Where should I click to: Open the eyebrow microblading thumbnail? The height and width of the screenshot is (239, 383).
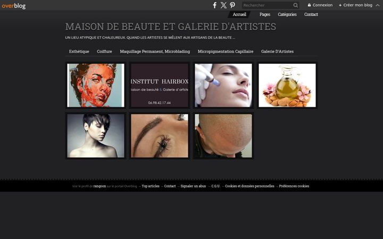click(160, 136)
